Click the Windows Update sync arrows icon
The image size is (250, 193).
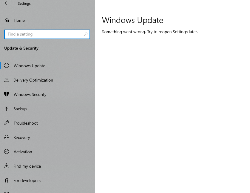[x=7, y=66]
